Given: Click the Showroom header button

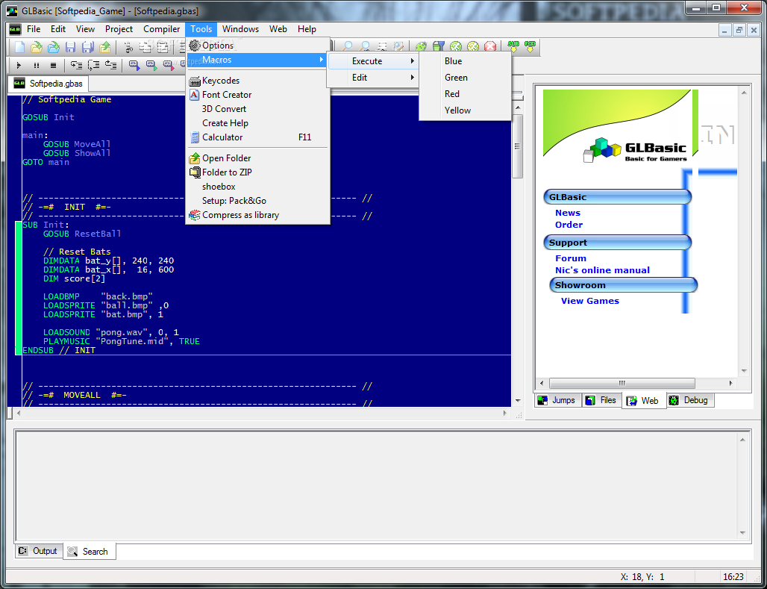Looking at the screenshot, I should click(x=623, y=285).
